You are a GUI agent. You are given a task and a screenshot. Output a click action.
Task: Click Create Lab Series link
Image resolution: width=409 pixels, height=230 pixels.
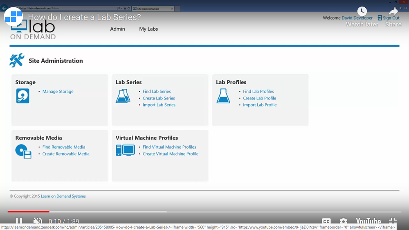point(159,98)
